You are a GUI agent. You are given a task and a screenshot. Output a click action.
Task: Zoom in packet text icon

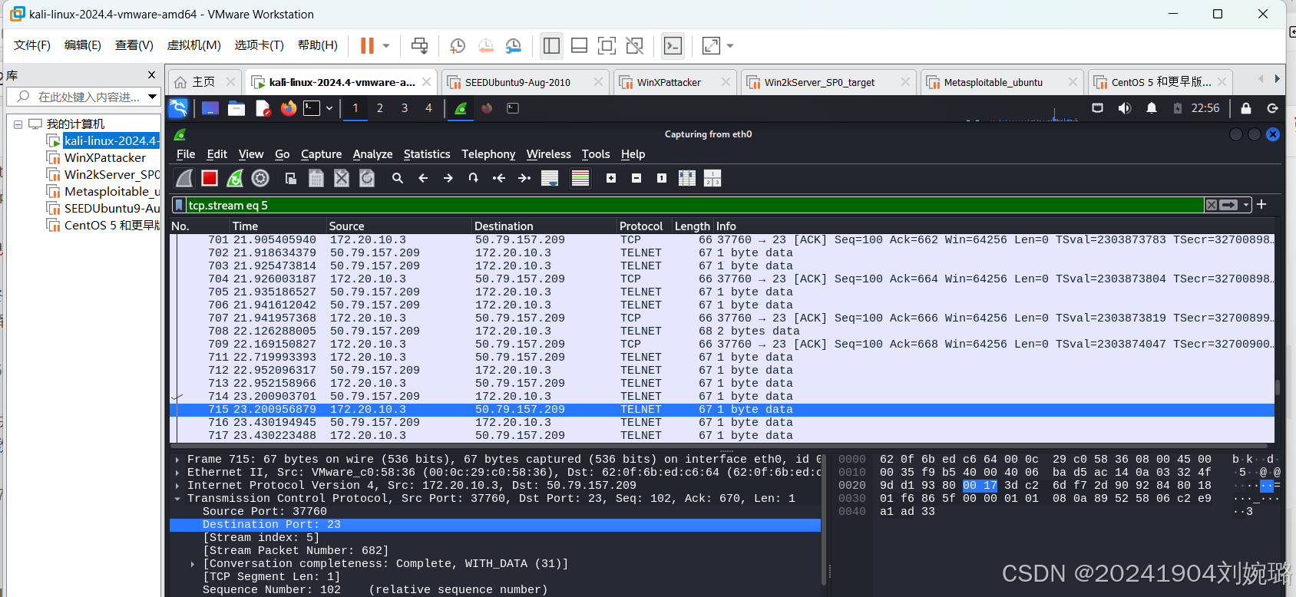pos(611,178)
